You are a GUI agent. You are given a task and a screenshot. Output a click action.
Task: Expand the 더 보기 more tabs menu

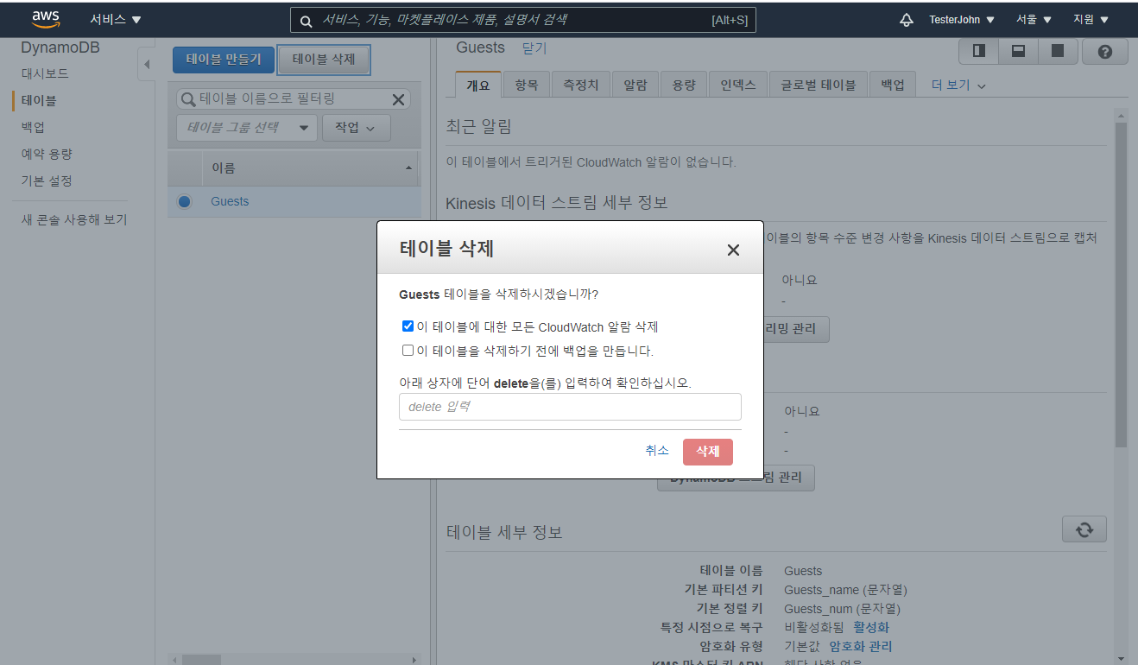point(958,85)
